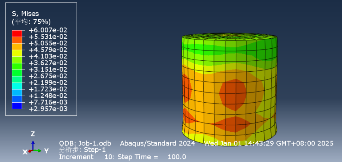Select the ODB: Job-1.odb text
The height and width of the screenshot is (162, 342).
click(85, 143)
